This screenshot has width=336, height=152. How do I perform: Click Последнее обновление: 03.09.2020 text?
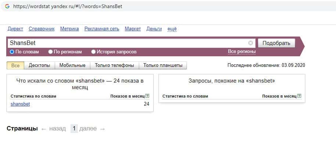[266, 65]
